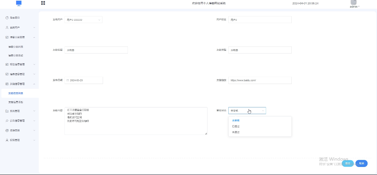
Task: Expand the 权限管理 menu chevron
Action: coord(34,140)
